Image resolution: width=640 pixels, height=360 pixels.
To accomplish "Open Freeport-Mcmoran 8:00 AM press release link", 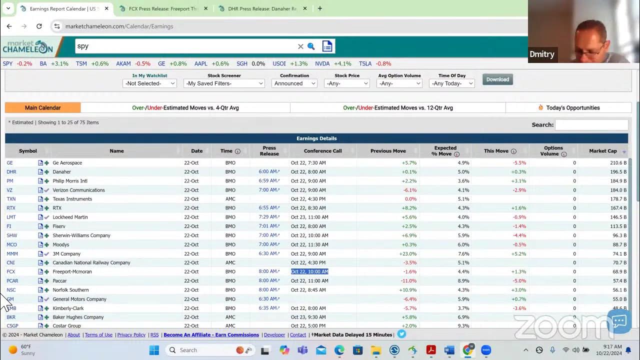I will 269,272.
